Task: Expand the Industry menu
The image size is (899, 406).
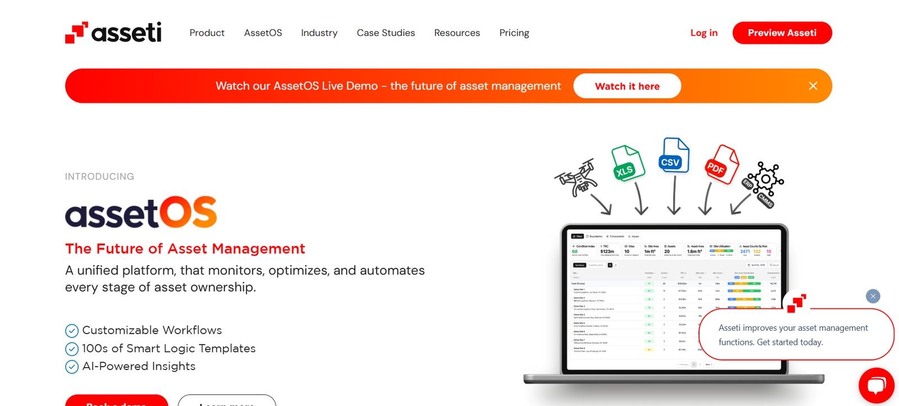Action: tap(319, 33)
